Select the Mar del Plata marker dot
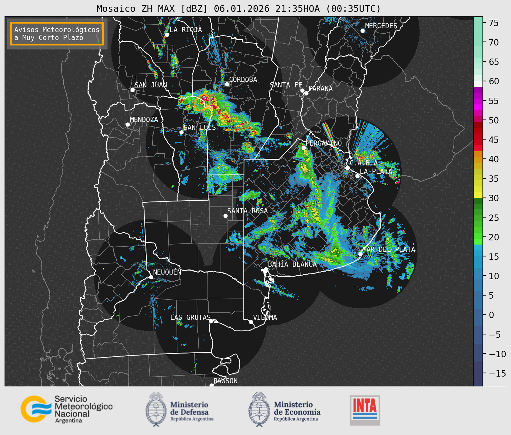Screen dimensions: 511x435 (360, 254)
